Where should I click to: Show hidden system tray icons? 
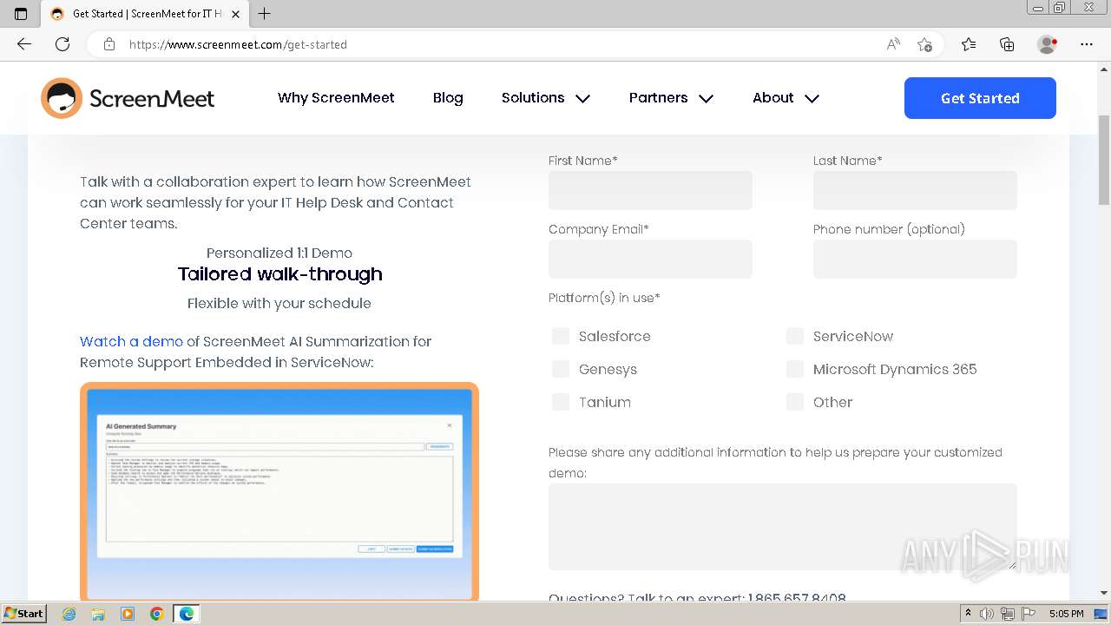(969, 614)
